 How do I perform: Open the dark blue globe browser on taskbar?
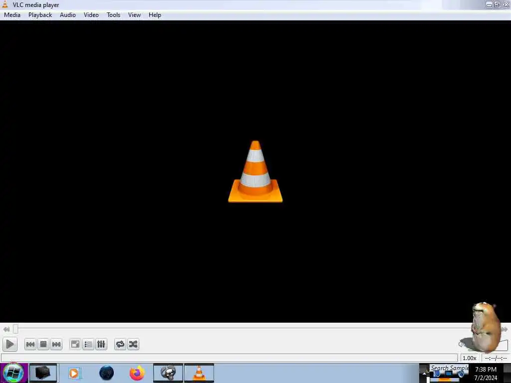pos(107,373)
